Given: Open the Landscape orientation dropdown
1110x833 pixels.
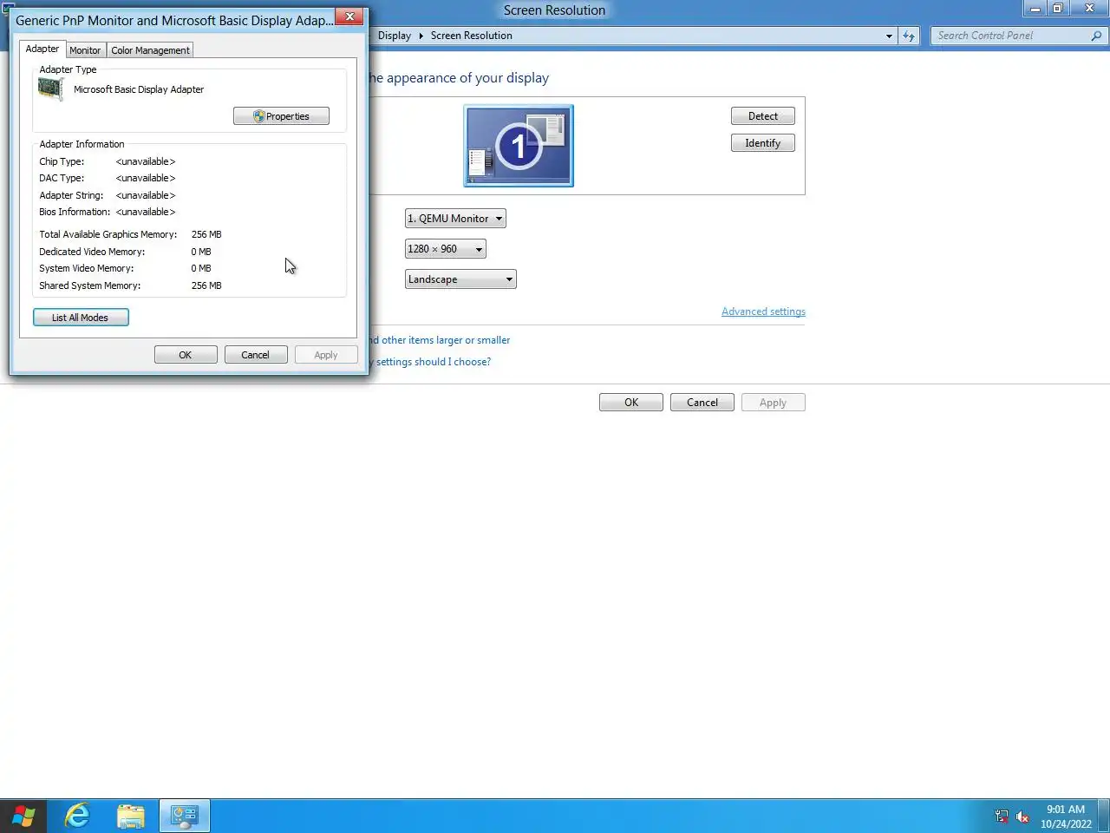Looking at the screenshot, I should point(460,279).
